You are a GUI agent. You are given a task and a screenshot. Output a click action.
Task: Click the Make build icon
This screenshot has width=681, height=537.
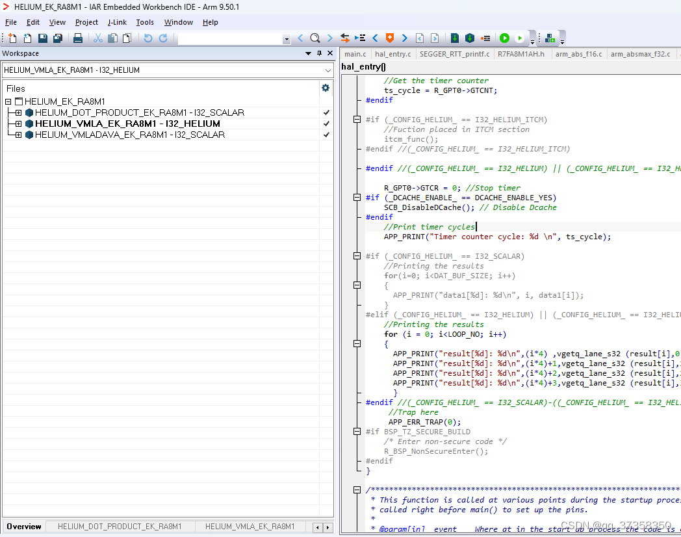tap(470, 38)
